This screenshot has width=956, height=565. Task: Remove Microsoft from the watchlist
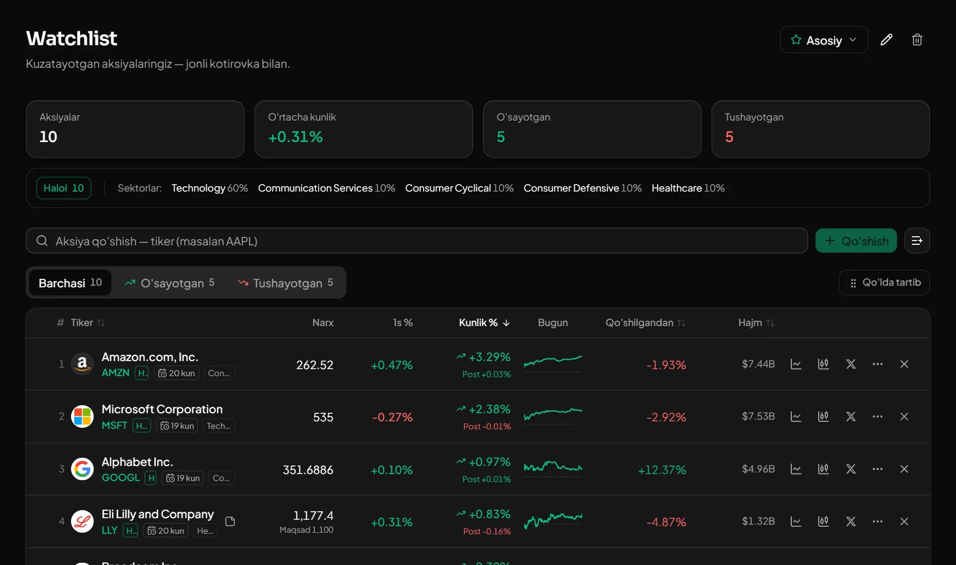click(904, 416)
